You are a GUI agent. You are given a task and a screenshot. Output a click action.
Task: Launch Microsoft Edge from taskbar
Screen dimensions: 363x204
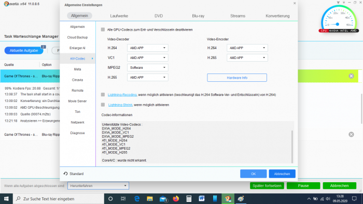tap(137, 199)
